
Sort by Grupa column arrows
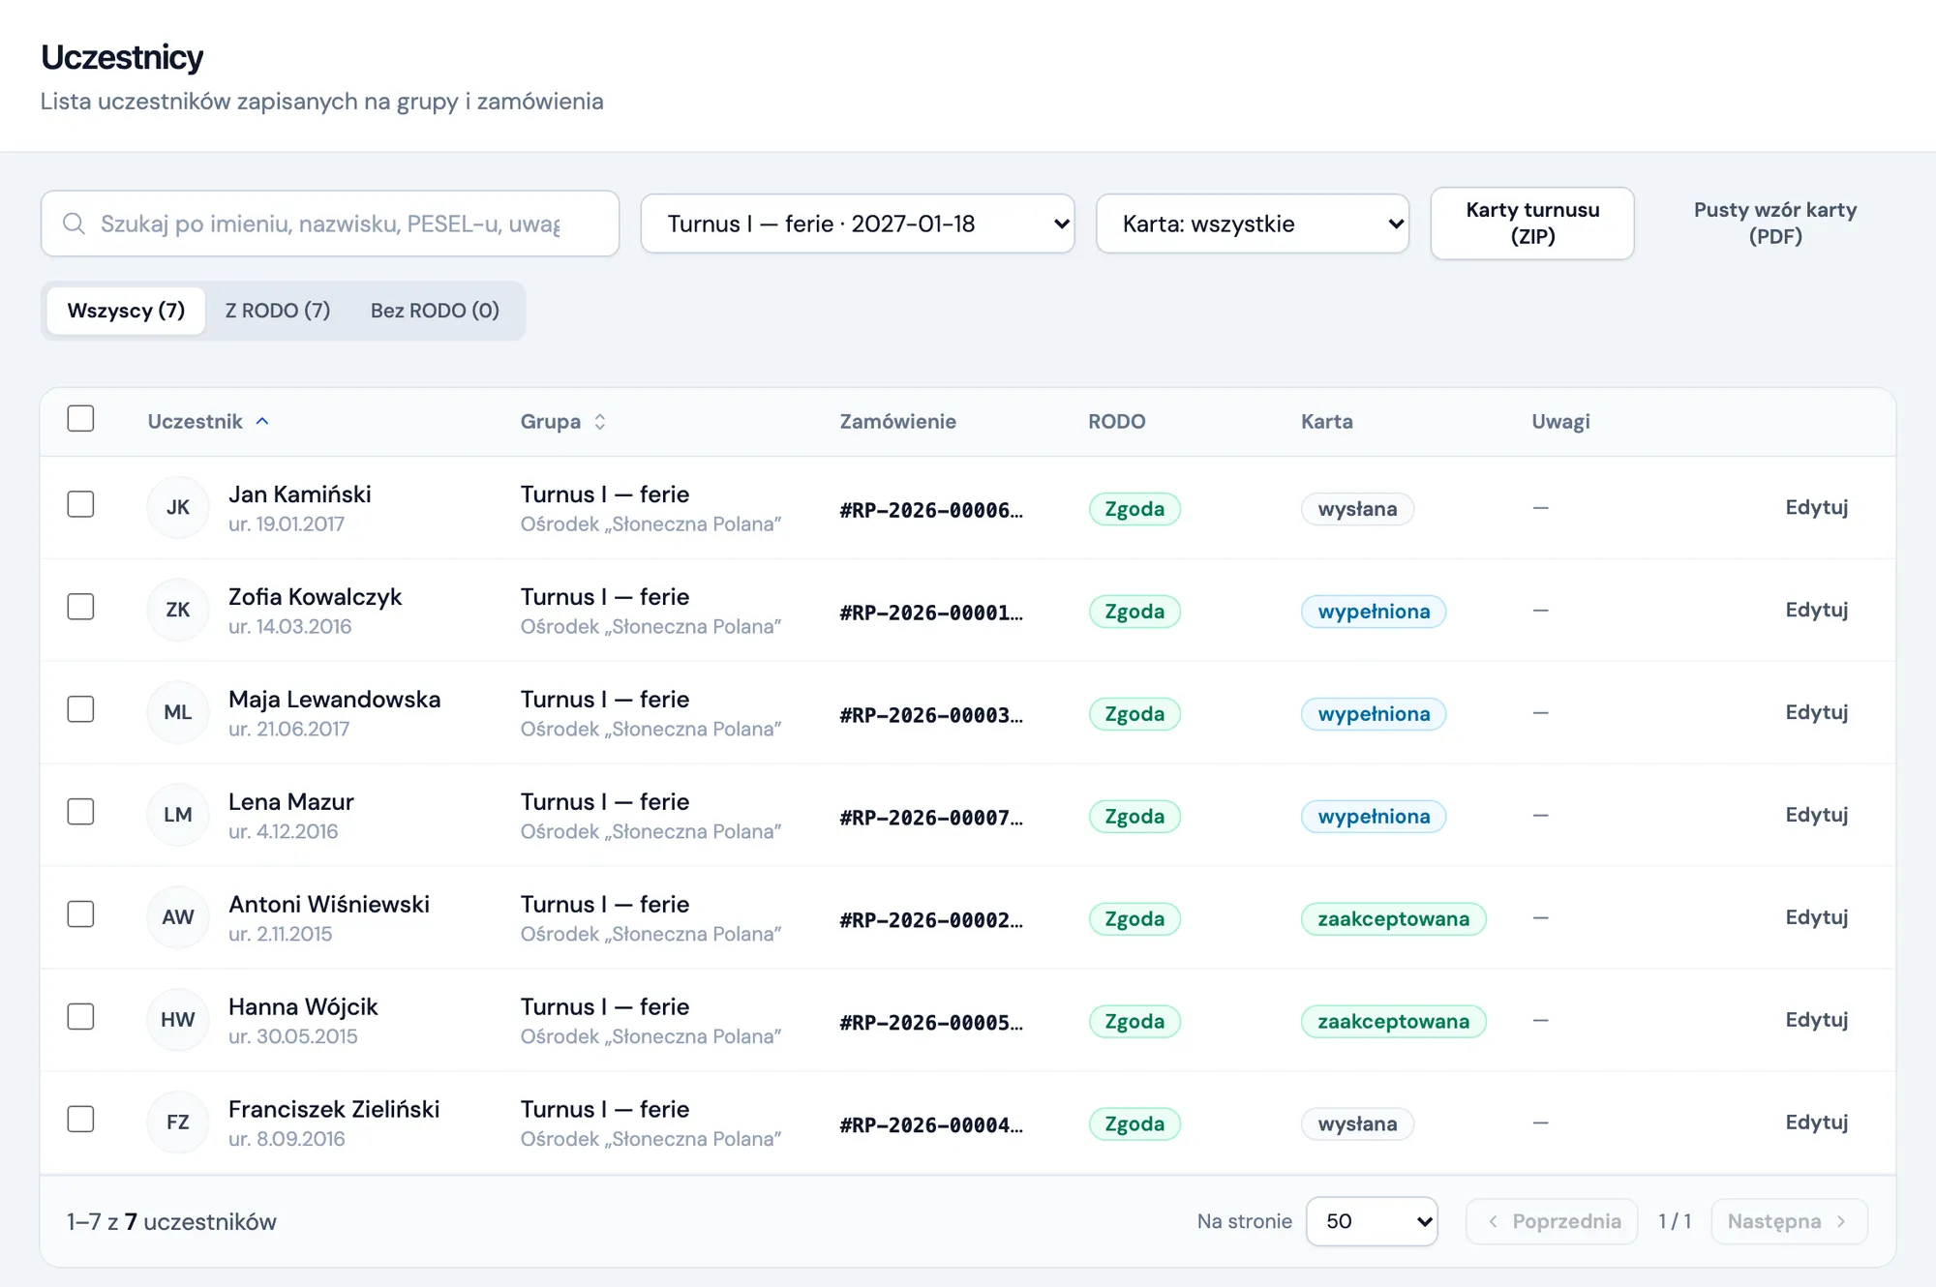600,422
